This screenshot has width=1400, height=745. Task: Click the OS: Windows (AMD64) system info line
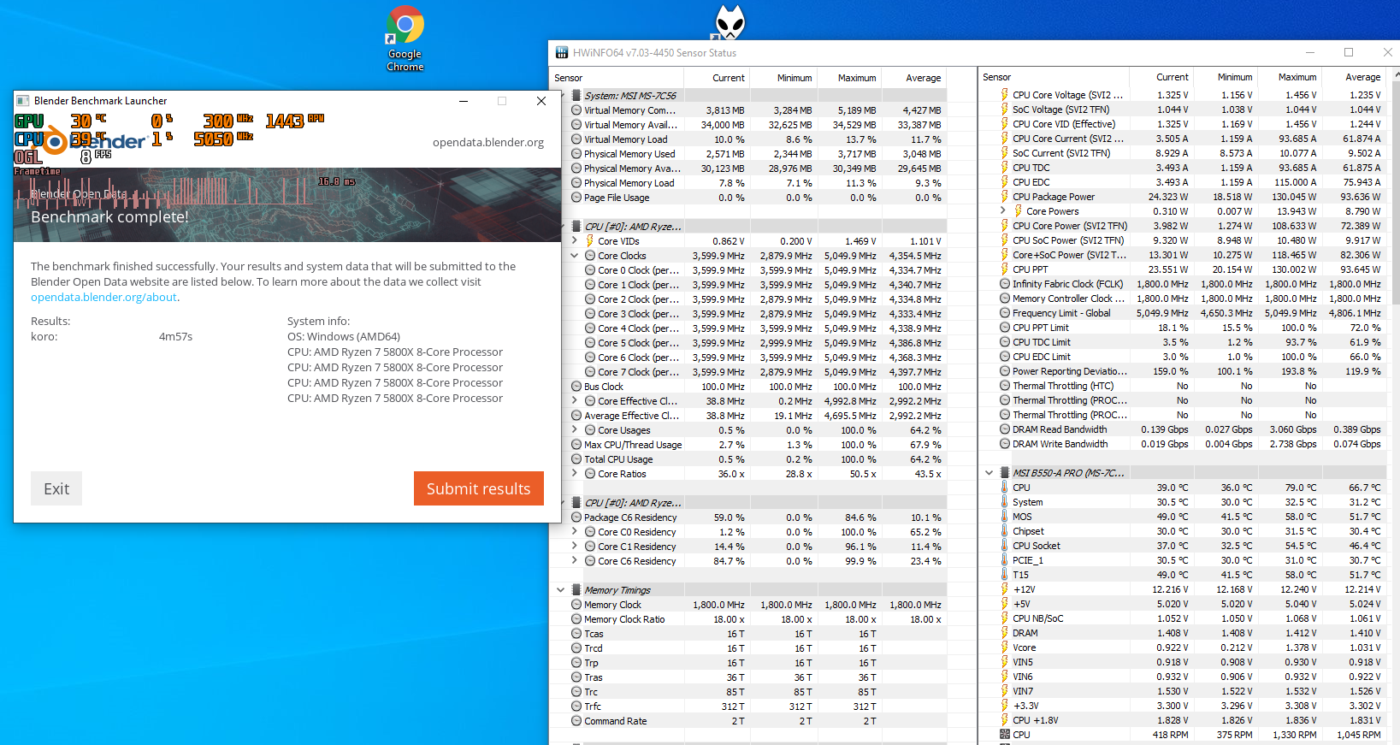pyautogui.click(x=344, y=337)
